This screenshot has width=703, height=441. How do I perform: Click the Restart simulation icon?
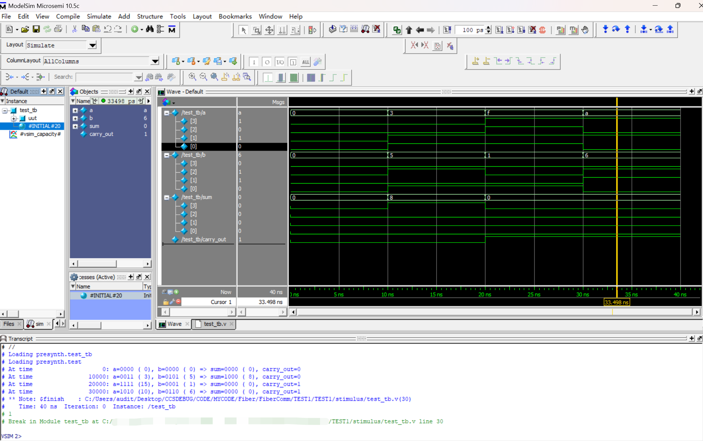447,30
